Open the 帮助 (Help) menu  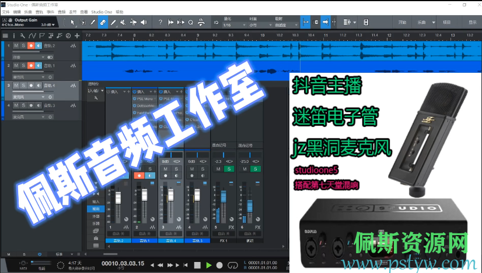pyautogui.click(x=119, y=12)
